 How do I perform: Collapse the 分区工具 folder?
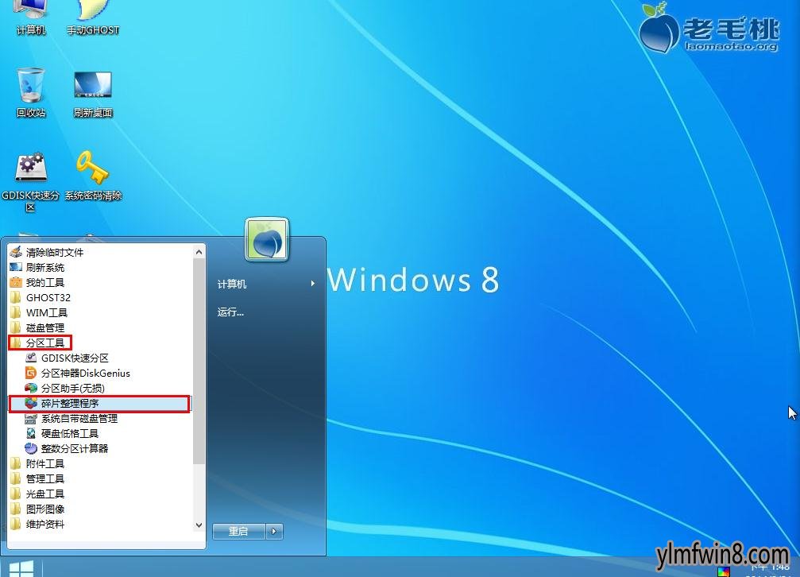[41, 343]
